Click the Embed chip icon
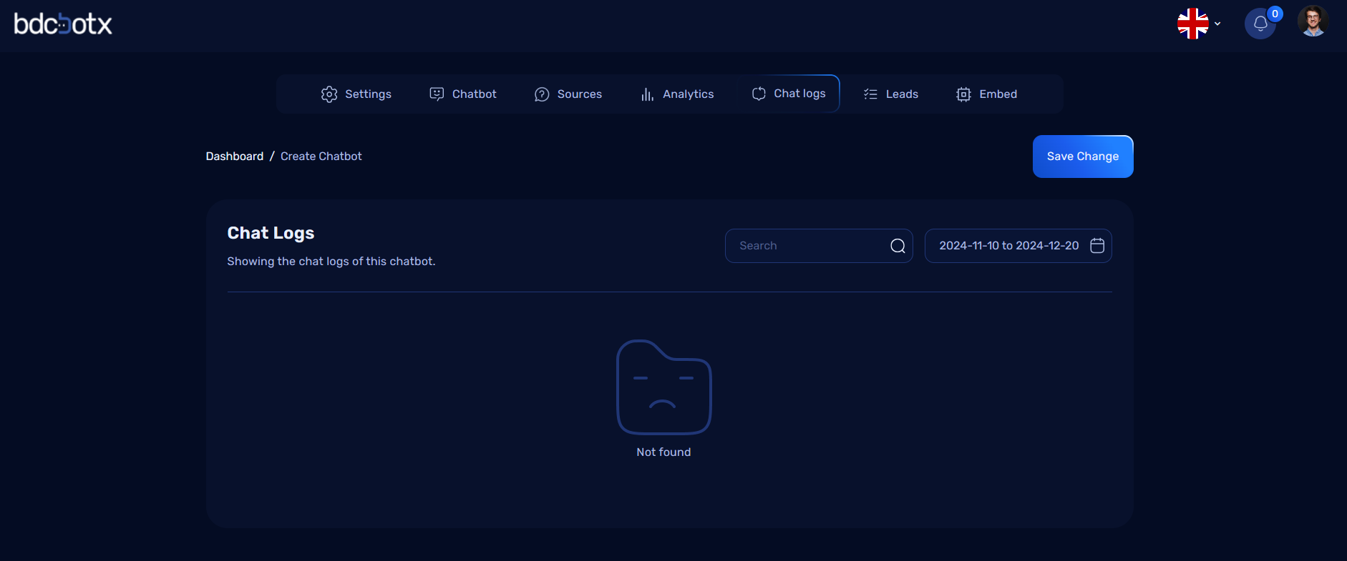The height and width of the screenshot is (561, 1347). tap(963, 94)
